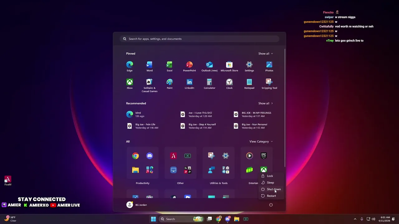The width and height of the screenshot is (399, 224).
Task: Launch FiveM in the Other group
Action: point(173,156)
